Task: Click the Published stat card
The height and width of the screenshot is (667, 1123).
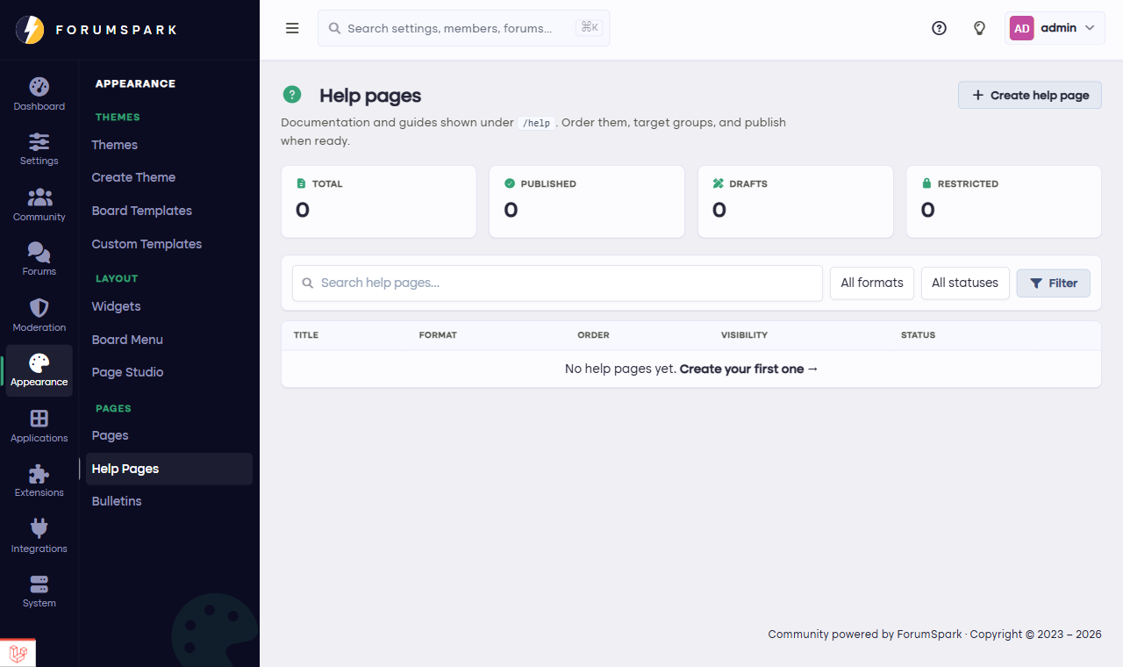Action: coord(587,202)
